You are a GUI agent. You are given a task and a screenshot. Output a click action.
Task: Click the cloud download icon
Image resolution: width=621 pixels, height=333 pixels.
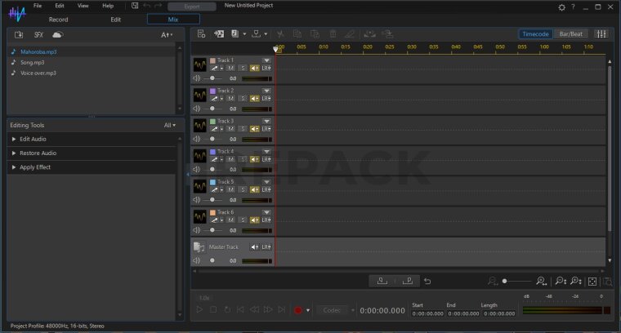57,35
